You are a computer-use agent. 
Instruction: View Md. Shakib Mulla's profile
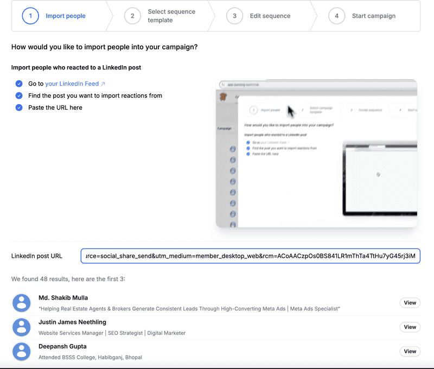[410, 303]
